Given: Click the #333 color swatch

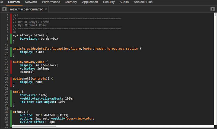Looking at the screenshot, I should (x=58, y=115).
